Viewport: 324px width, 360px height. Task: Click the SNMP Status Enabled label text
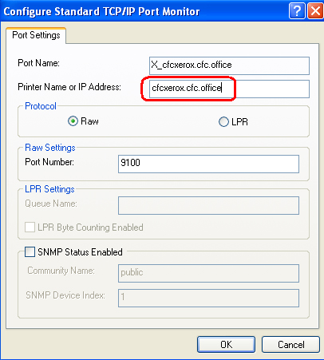[x=80, y=252]
